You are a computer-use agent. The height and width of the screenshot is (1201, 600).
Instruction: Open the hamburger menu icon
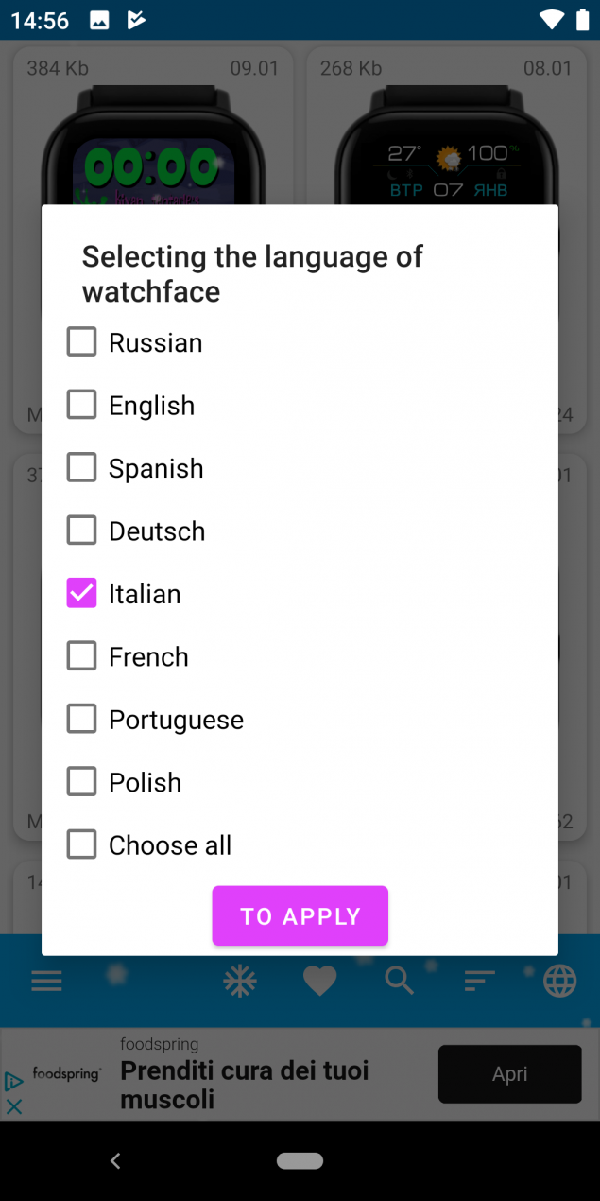click(x=46, y=982)
